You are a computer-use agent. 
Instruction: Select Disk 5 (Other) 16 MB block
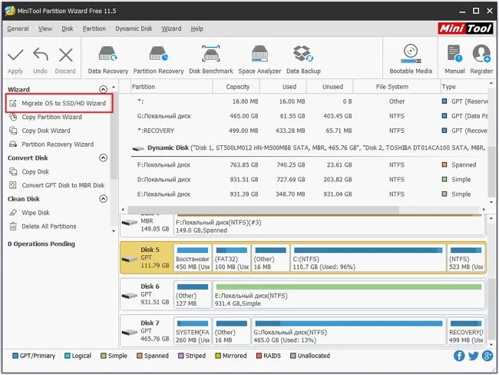pyautogui.click(x=270, y=258)
